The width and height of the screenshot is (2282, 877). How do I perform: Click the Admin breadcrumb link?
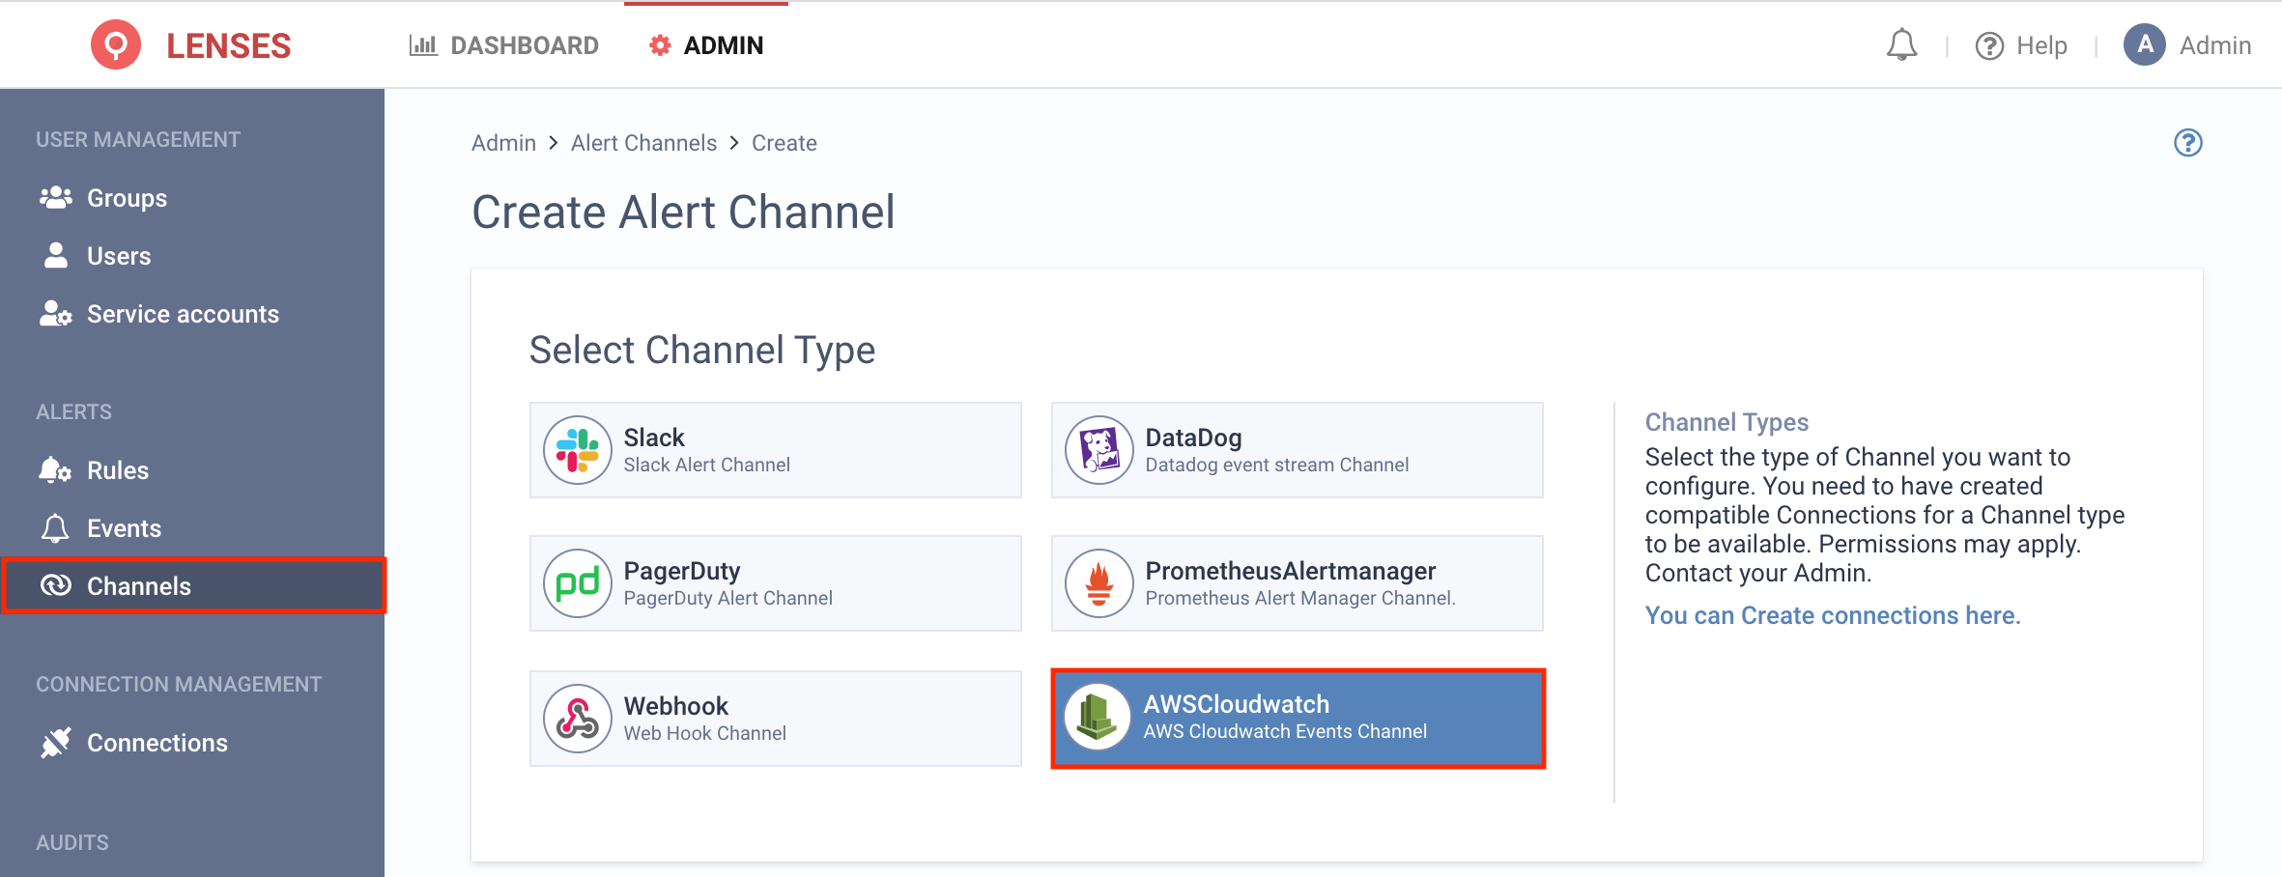503,143
